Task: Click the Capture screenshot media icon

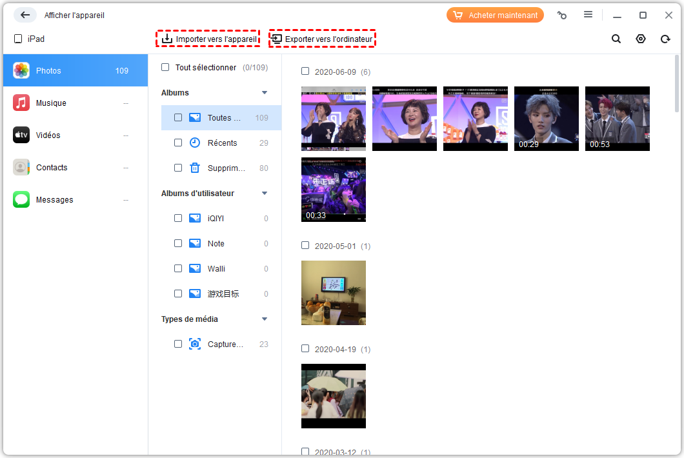Action: click(195, 344)
